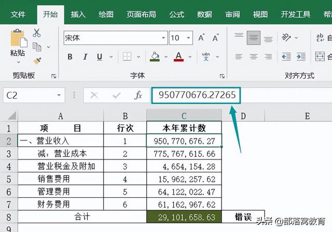Toggle Bold formatting

tap(70, 56)
